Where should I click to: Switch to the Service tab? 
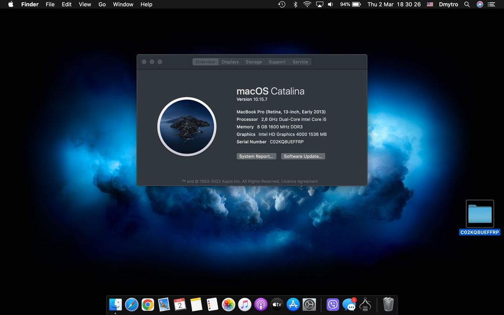point(300,61)
